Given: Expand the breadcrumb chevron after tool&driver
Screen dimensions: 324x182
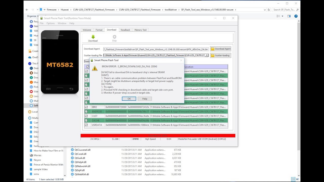Looking at the screenshot, I should click(x=179, y=10).
